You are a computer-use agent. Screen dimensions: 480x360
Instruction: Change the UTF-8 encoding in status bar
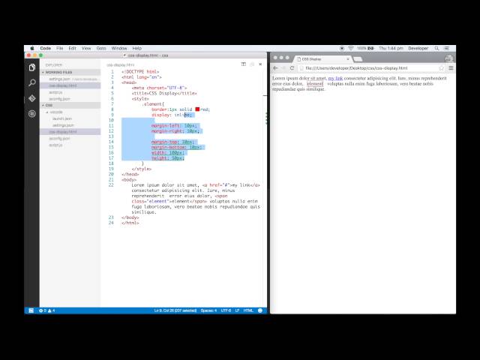click(x=226, y=310)
